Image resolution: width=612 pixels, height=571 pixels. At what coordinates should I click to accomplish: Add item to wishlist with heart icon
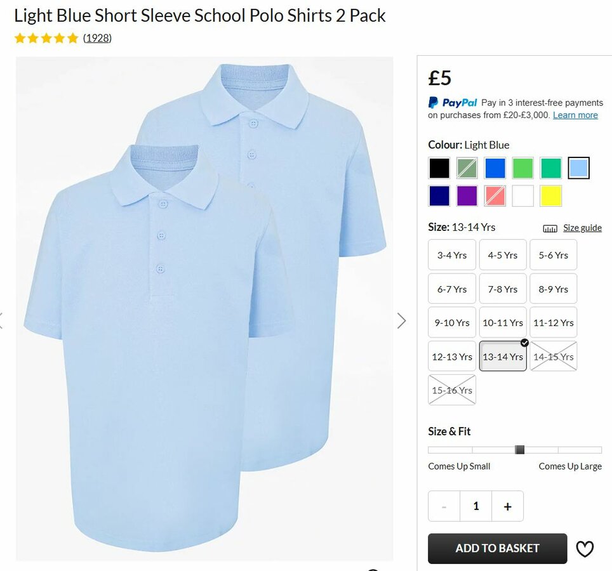pyautogui.click(x=585, y=549)
